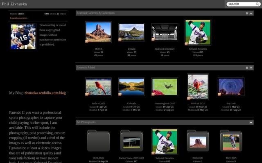
Task: Click the 2019-2020 folder label
Action: pyautogui.click(x=98, y=158)
